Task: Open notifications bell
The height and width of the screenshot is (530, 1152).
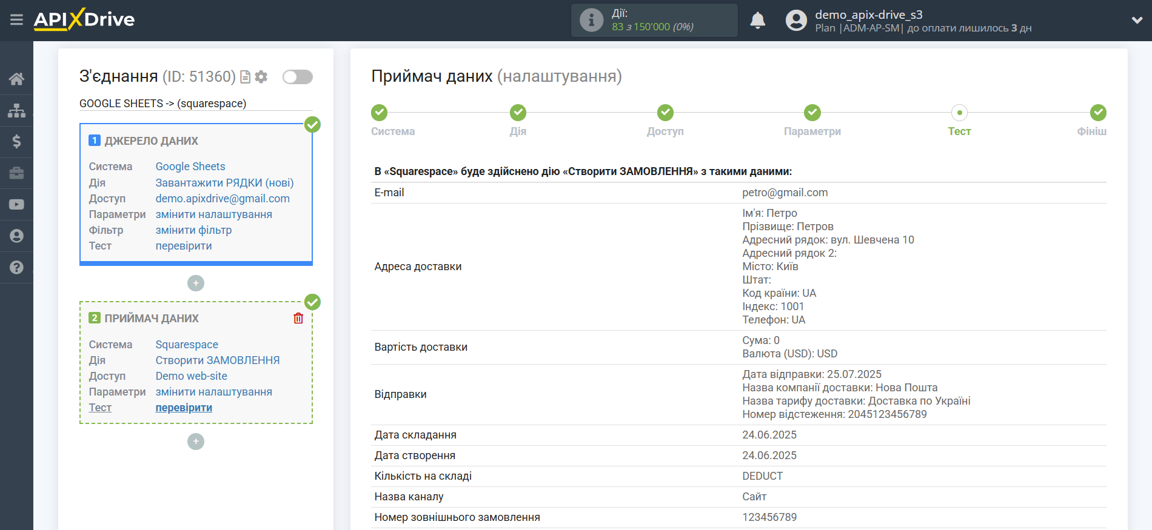Action: pyautogui.click(x=757, y=20)
